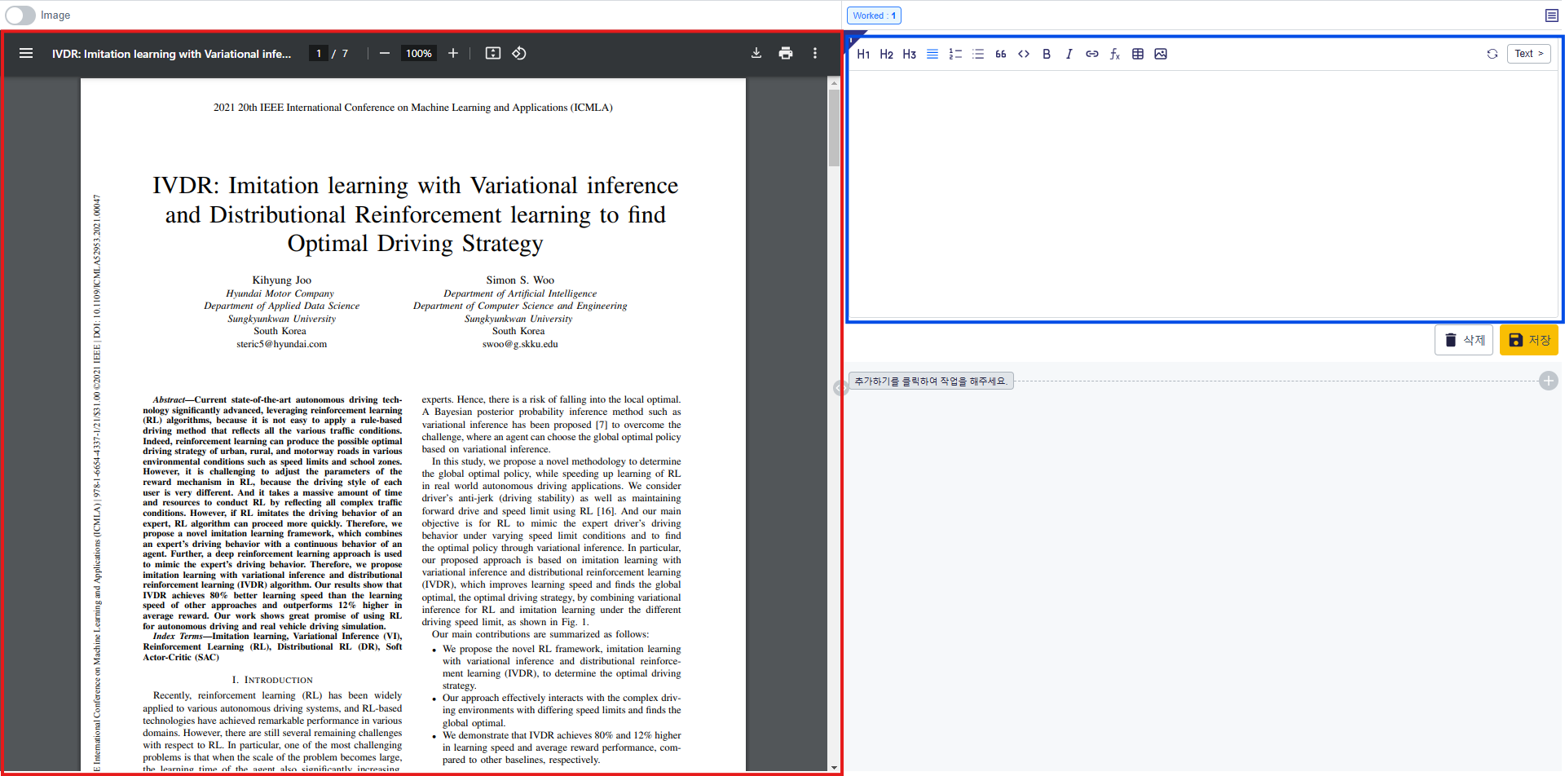Open the Text type dropdown

1529,54
